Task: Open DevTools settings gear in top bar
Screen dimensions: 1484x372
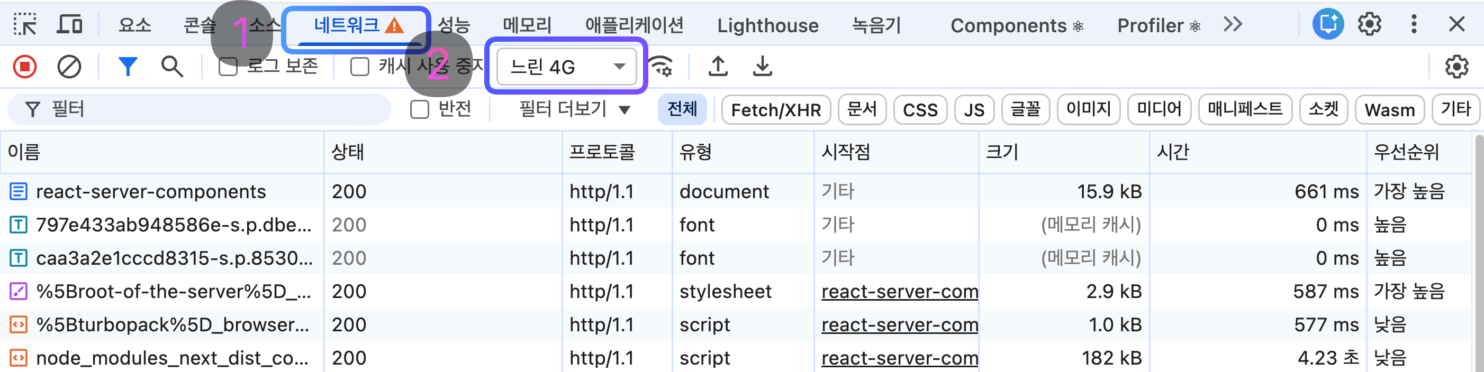Action: point(1369,24)
